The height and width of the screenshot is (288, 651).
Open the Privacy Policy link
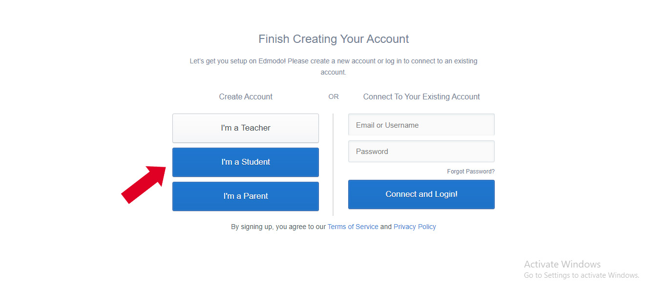(x=414, y=226)
